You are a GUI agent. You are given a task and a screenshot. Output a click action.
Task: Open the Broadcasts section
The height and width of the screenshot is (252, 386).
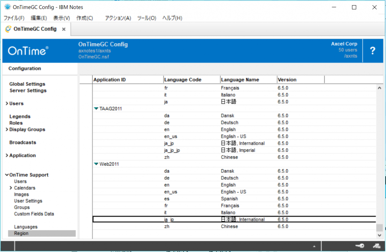coord(23,143)
